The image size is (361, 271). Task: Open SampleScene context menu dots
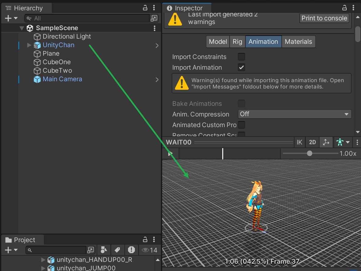coord(155,28)
